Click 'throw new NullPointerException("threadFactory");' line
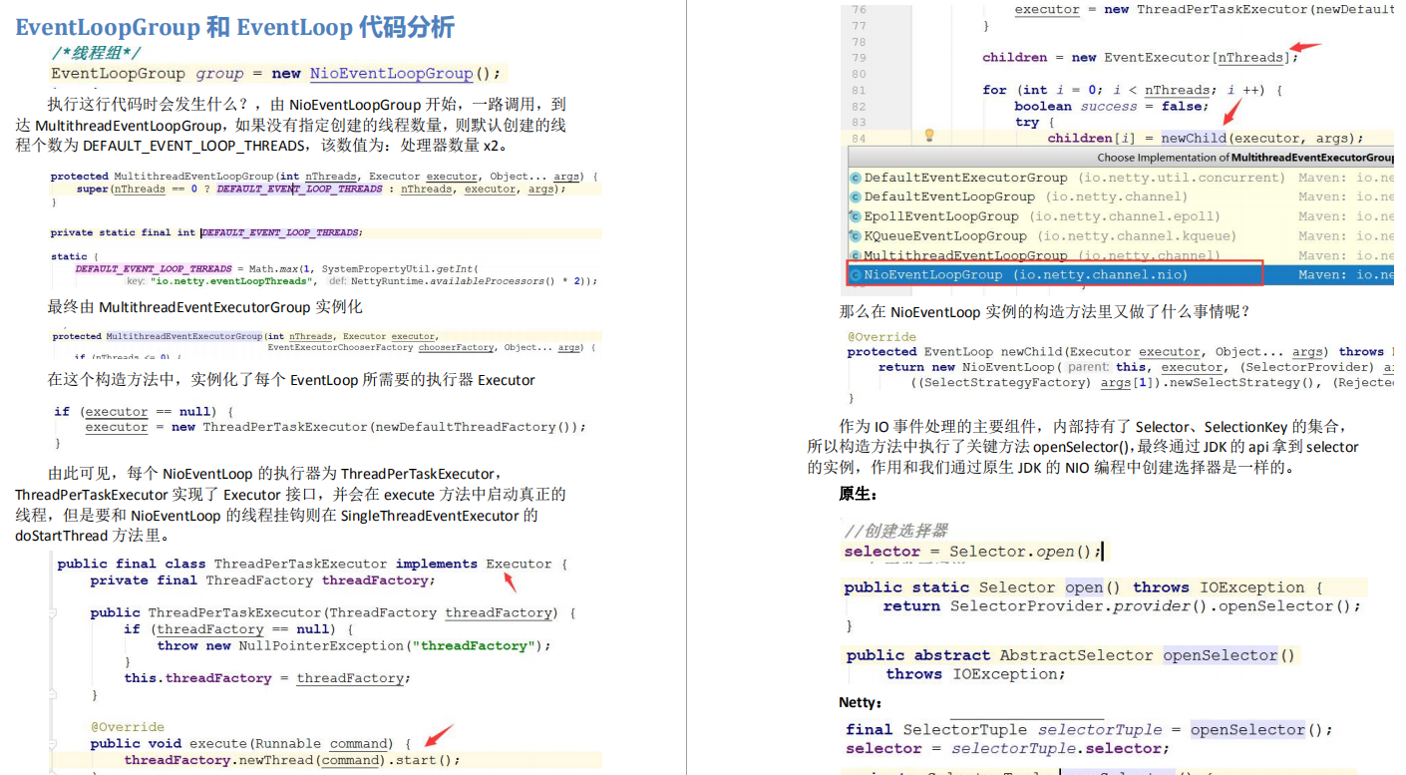The width and height of the screenshot is (1406, 775). tap(353, 645)
